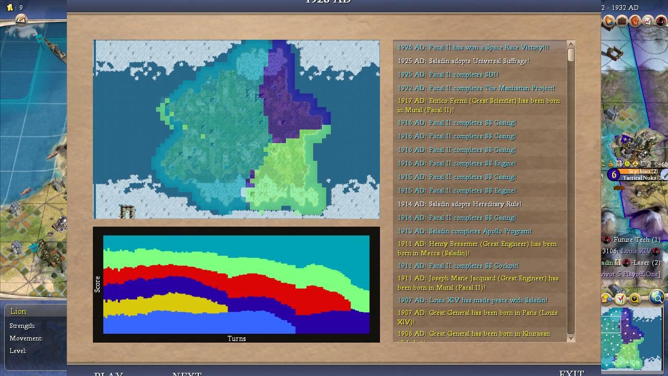668x376 pixels.
Task: Select '1914 AD: Pacal II completes SS Casing' entry
Action: coord(480,218)
